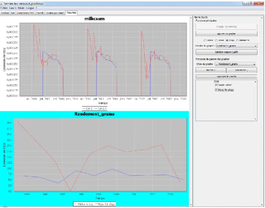Viewport: 265px width, 208px height.
Task: Open the Mode menu
Action: click(x=21, y=8)
